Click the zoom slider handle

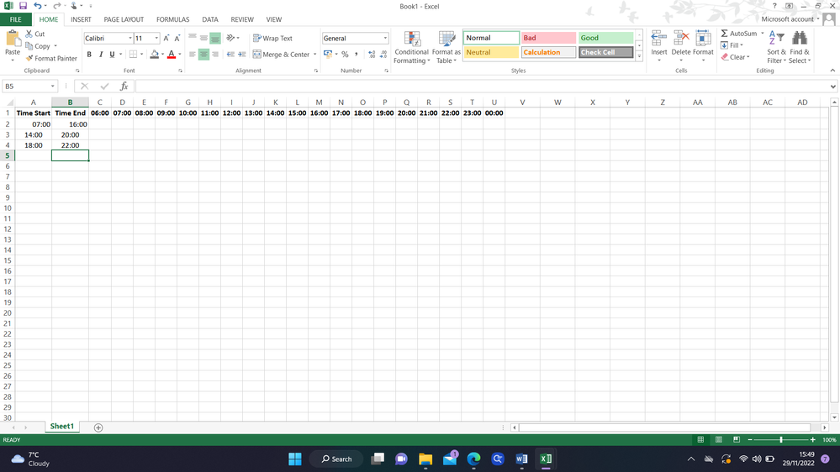coord(781,439)
